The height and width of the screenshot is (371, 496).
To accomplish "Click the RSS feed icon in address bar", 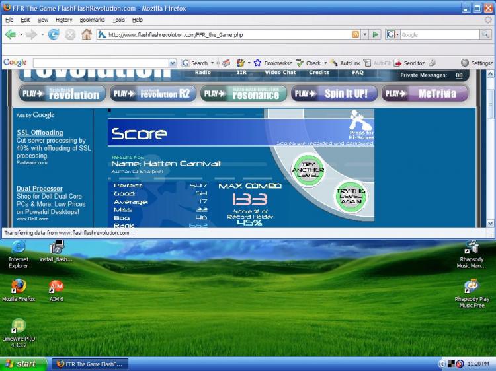I will click(356, 34).
